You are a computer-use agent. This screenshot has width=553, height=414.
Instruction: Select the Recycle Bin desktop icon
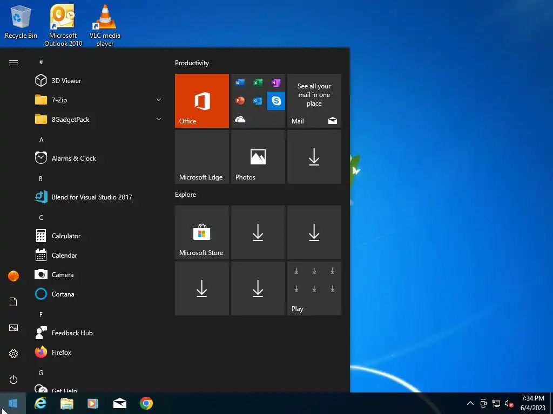(x=21, y=22)
